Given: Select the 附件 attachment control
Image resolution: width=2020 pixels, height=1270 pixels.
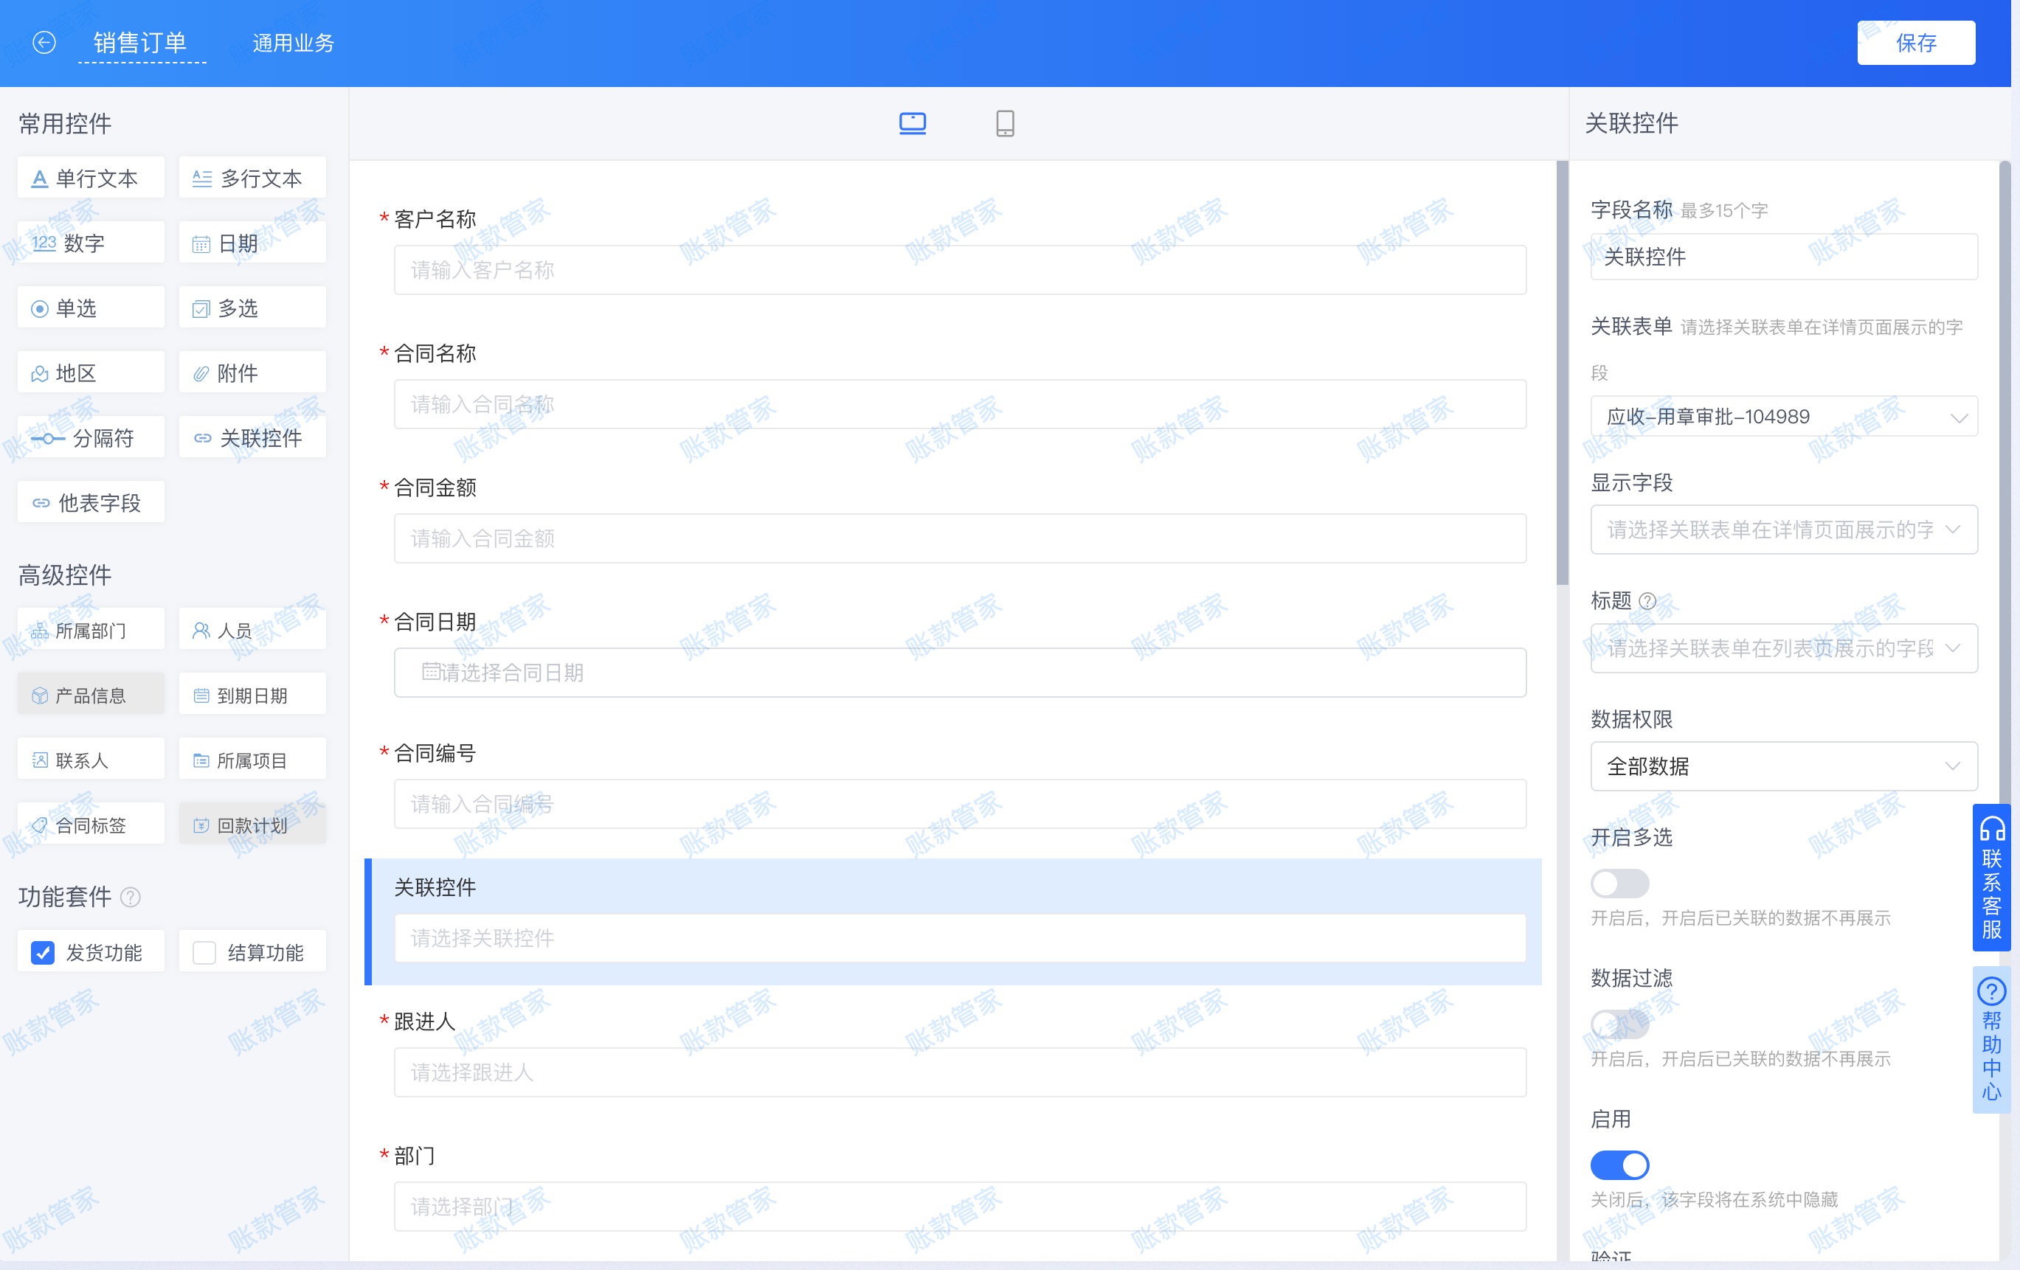Looking at the screenshot, I should coord(251,372).
